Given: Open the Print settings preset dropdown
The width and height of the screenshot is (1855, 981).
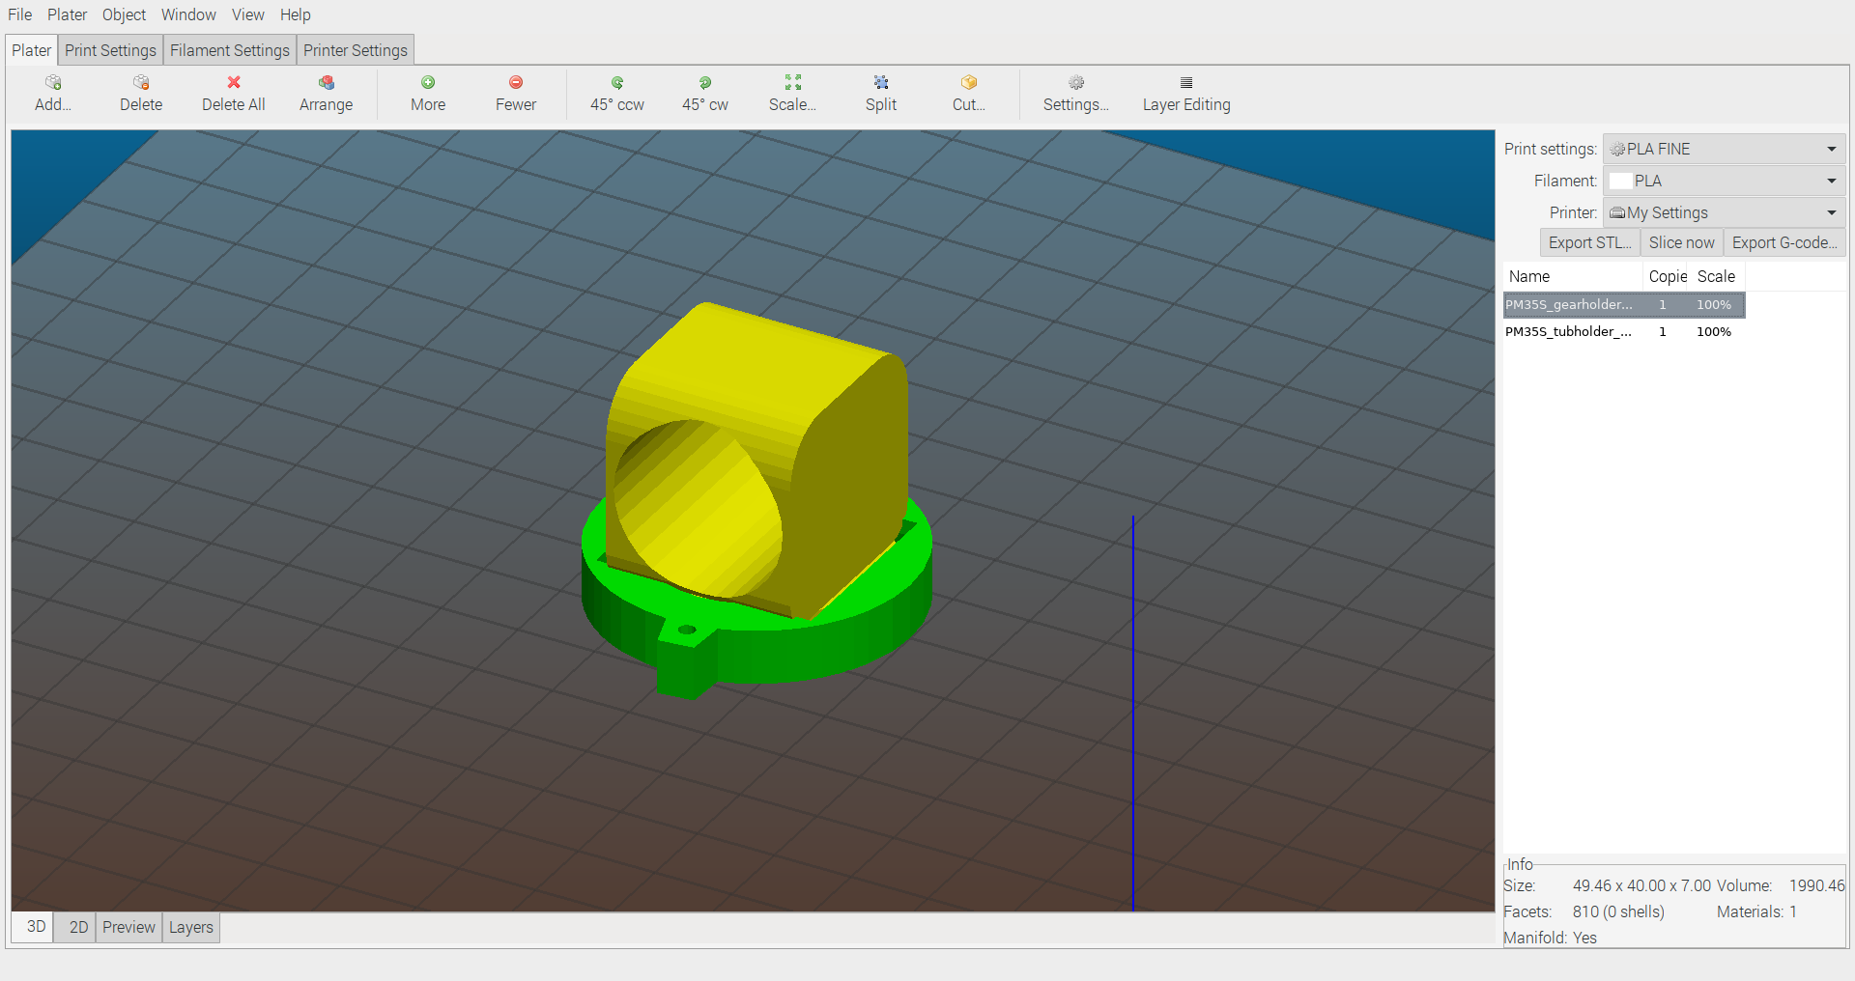Looking at the screenshot, I should click(1725, 149).
